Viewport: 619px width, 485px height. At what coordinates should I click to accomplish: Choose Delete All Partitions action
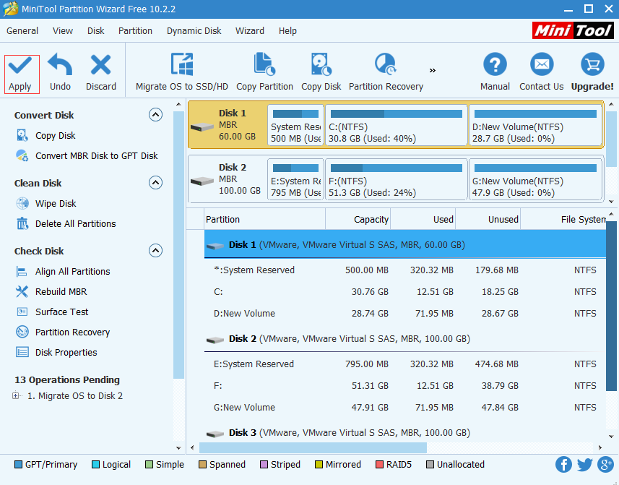coord(66,223)
